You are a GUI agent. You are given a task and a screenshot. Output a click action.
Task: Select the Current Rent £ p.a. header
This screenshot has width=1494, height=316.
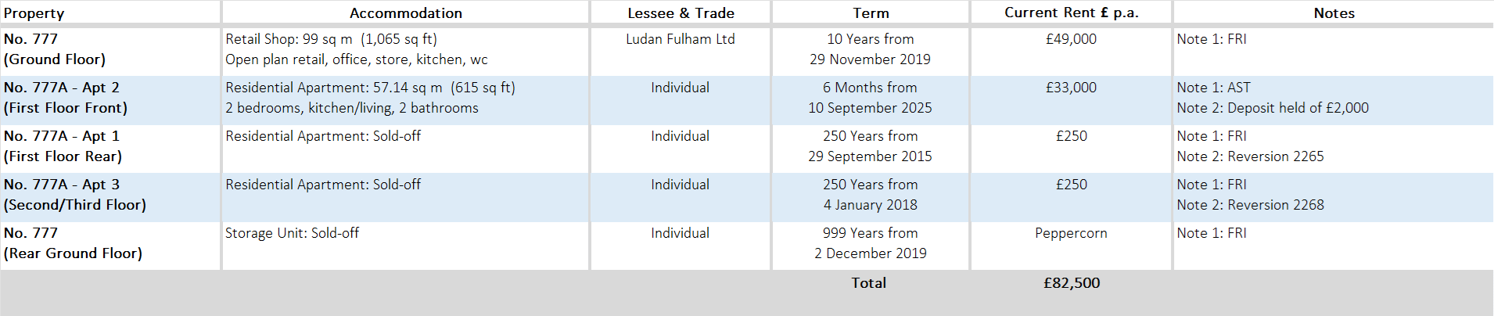1071,13
